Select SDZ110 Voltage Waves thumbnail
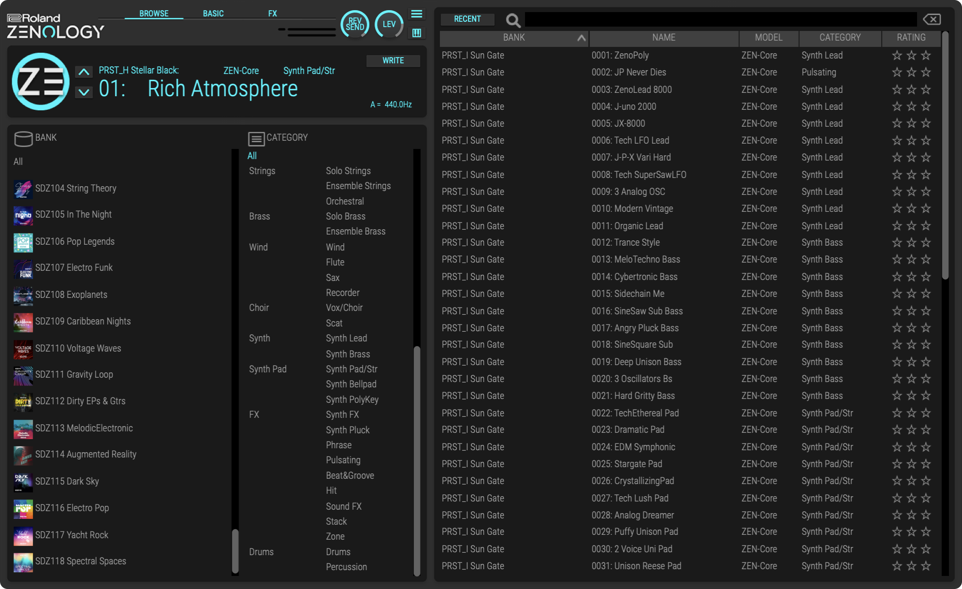 tap(23, 349)
